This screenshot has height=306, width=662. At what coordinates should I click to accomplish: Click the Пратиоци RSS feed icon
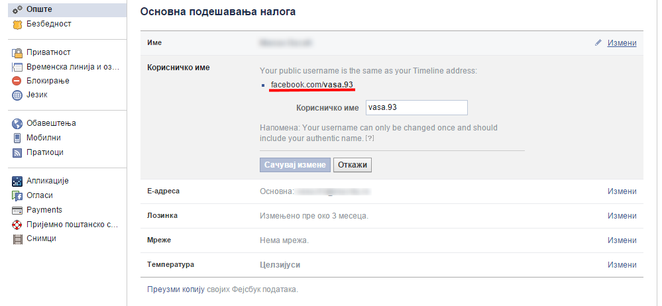click(x=18, y=152)
